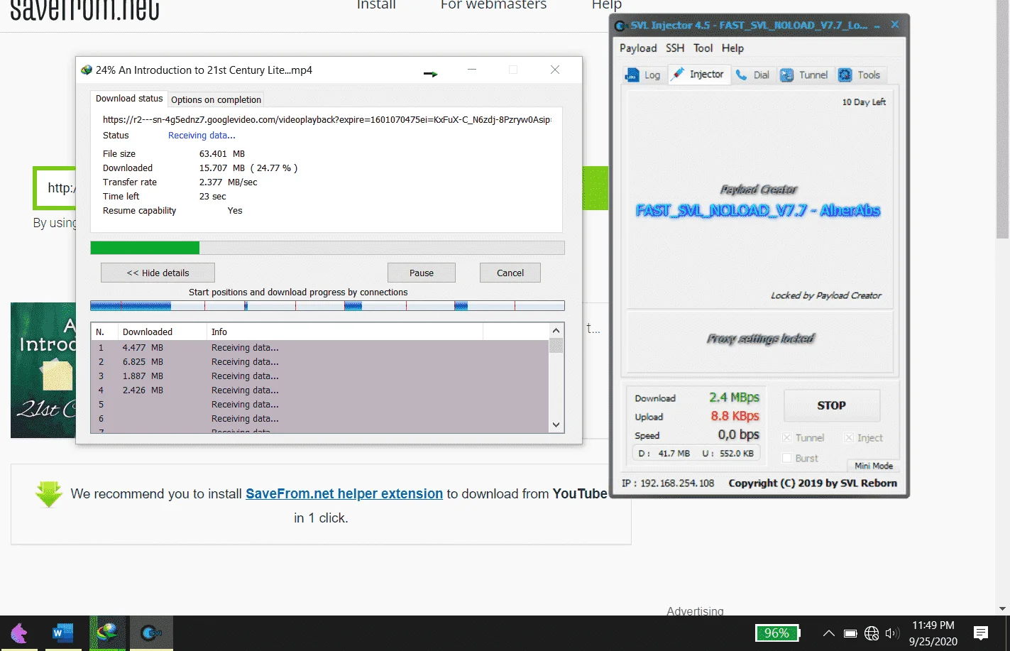This screenshot has height=651, width=1010.
Task: Click the 10 Day Left label
Action: (864, 102)
